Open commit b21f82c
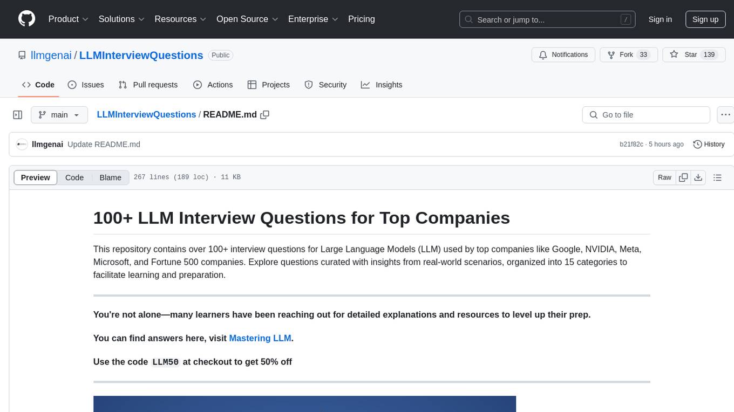This screenshot has height=412, width=734. click(631, 145)
